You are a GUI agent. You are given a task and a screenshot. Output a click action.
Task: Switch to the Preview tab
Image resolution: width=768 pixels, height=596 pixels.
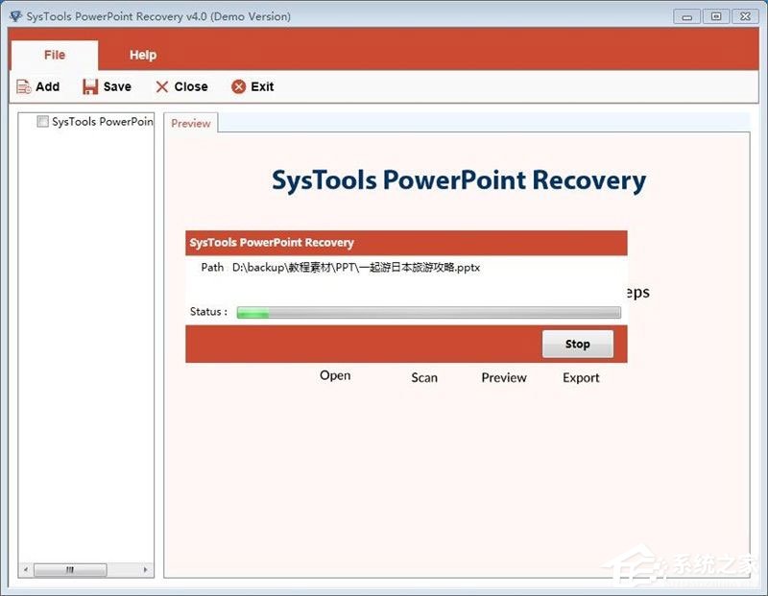click(x=190, y=124)
